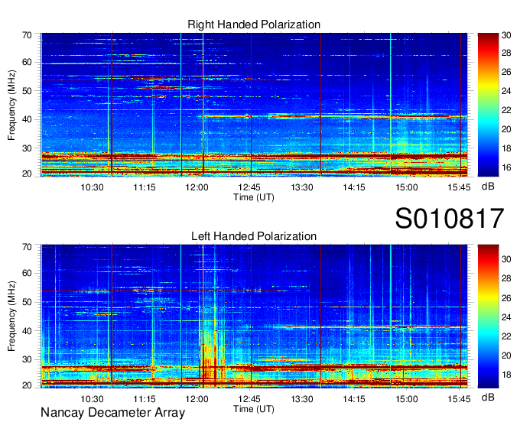The width and height of the screenshot is (520, 422).
Task: Click 20 dB label on lower colorbar
Action: coord(506,355)
